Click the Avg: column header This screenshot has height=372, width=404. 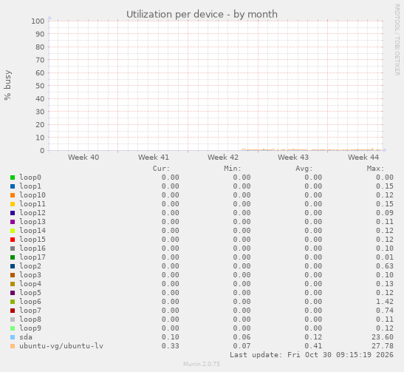tap(304, 169)
